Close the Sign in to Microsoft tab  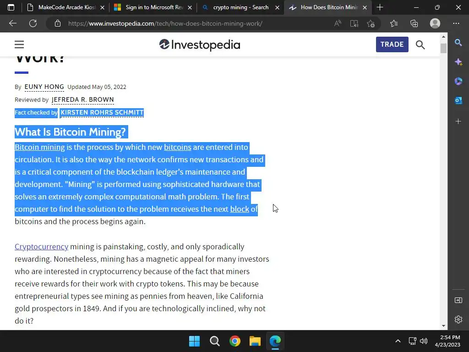[x=190, y=7]
